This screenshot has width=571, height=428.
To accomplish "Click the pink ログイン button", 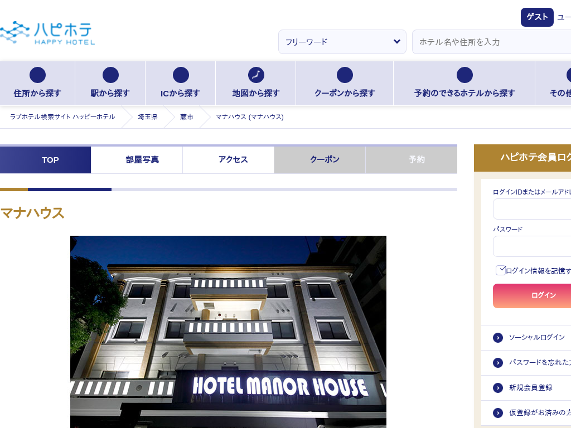I will click(532, 296).
